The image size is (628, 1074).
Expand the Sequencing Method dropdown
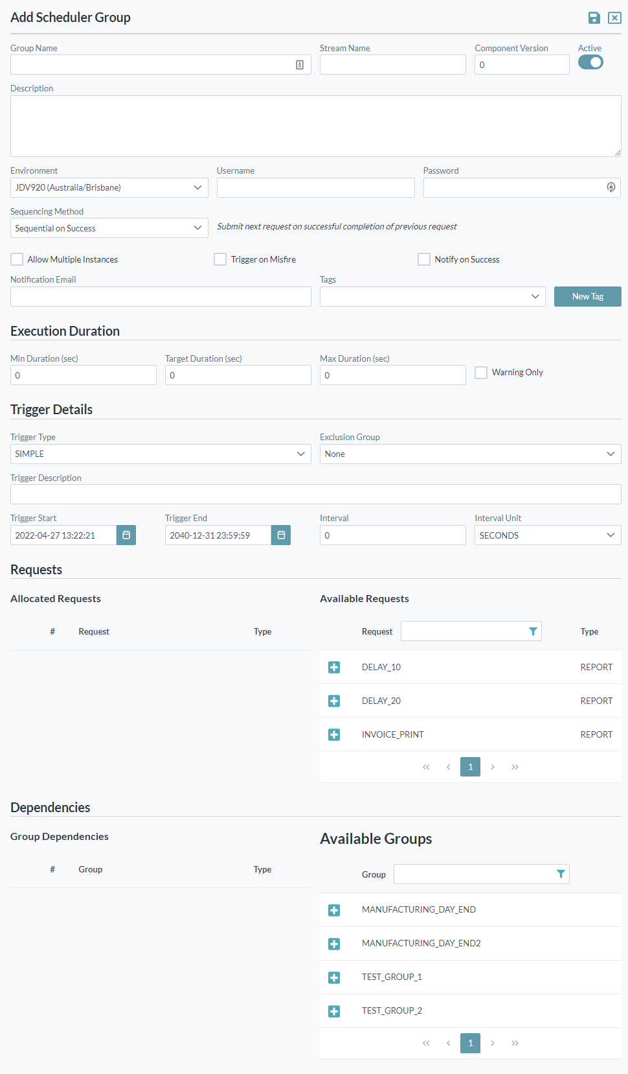(109, 228)
